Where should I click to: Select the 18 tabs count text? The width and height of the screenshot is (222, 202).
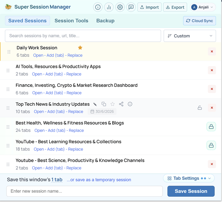pyautogui.click(x=23, y=149)
